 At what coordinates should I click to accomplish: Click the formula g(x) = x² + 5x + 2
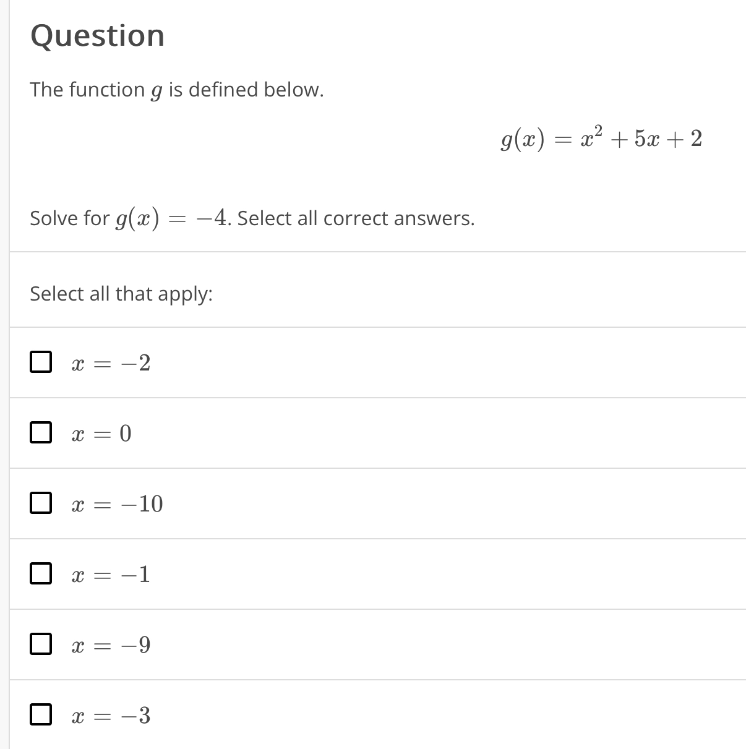coord(601,139)
